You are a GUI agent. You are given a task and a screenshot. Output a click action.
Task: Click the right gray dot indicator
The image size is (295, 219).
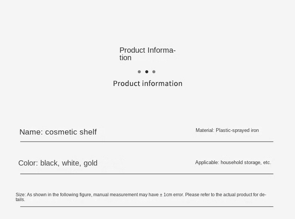pyautogui.click(x=154, y=72)
